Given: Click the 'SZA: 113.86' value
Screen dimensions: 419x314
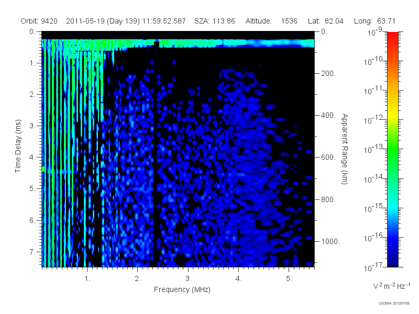Looking at the screenshot, I should click(215, 21).
